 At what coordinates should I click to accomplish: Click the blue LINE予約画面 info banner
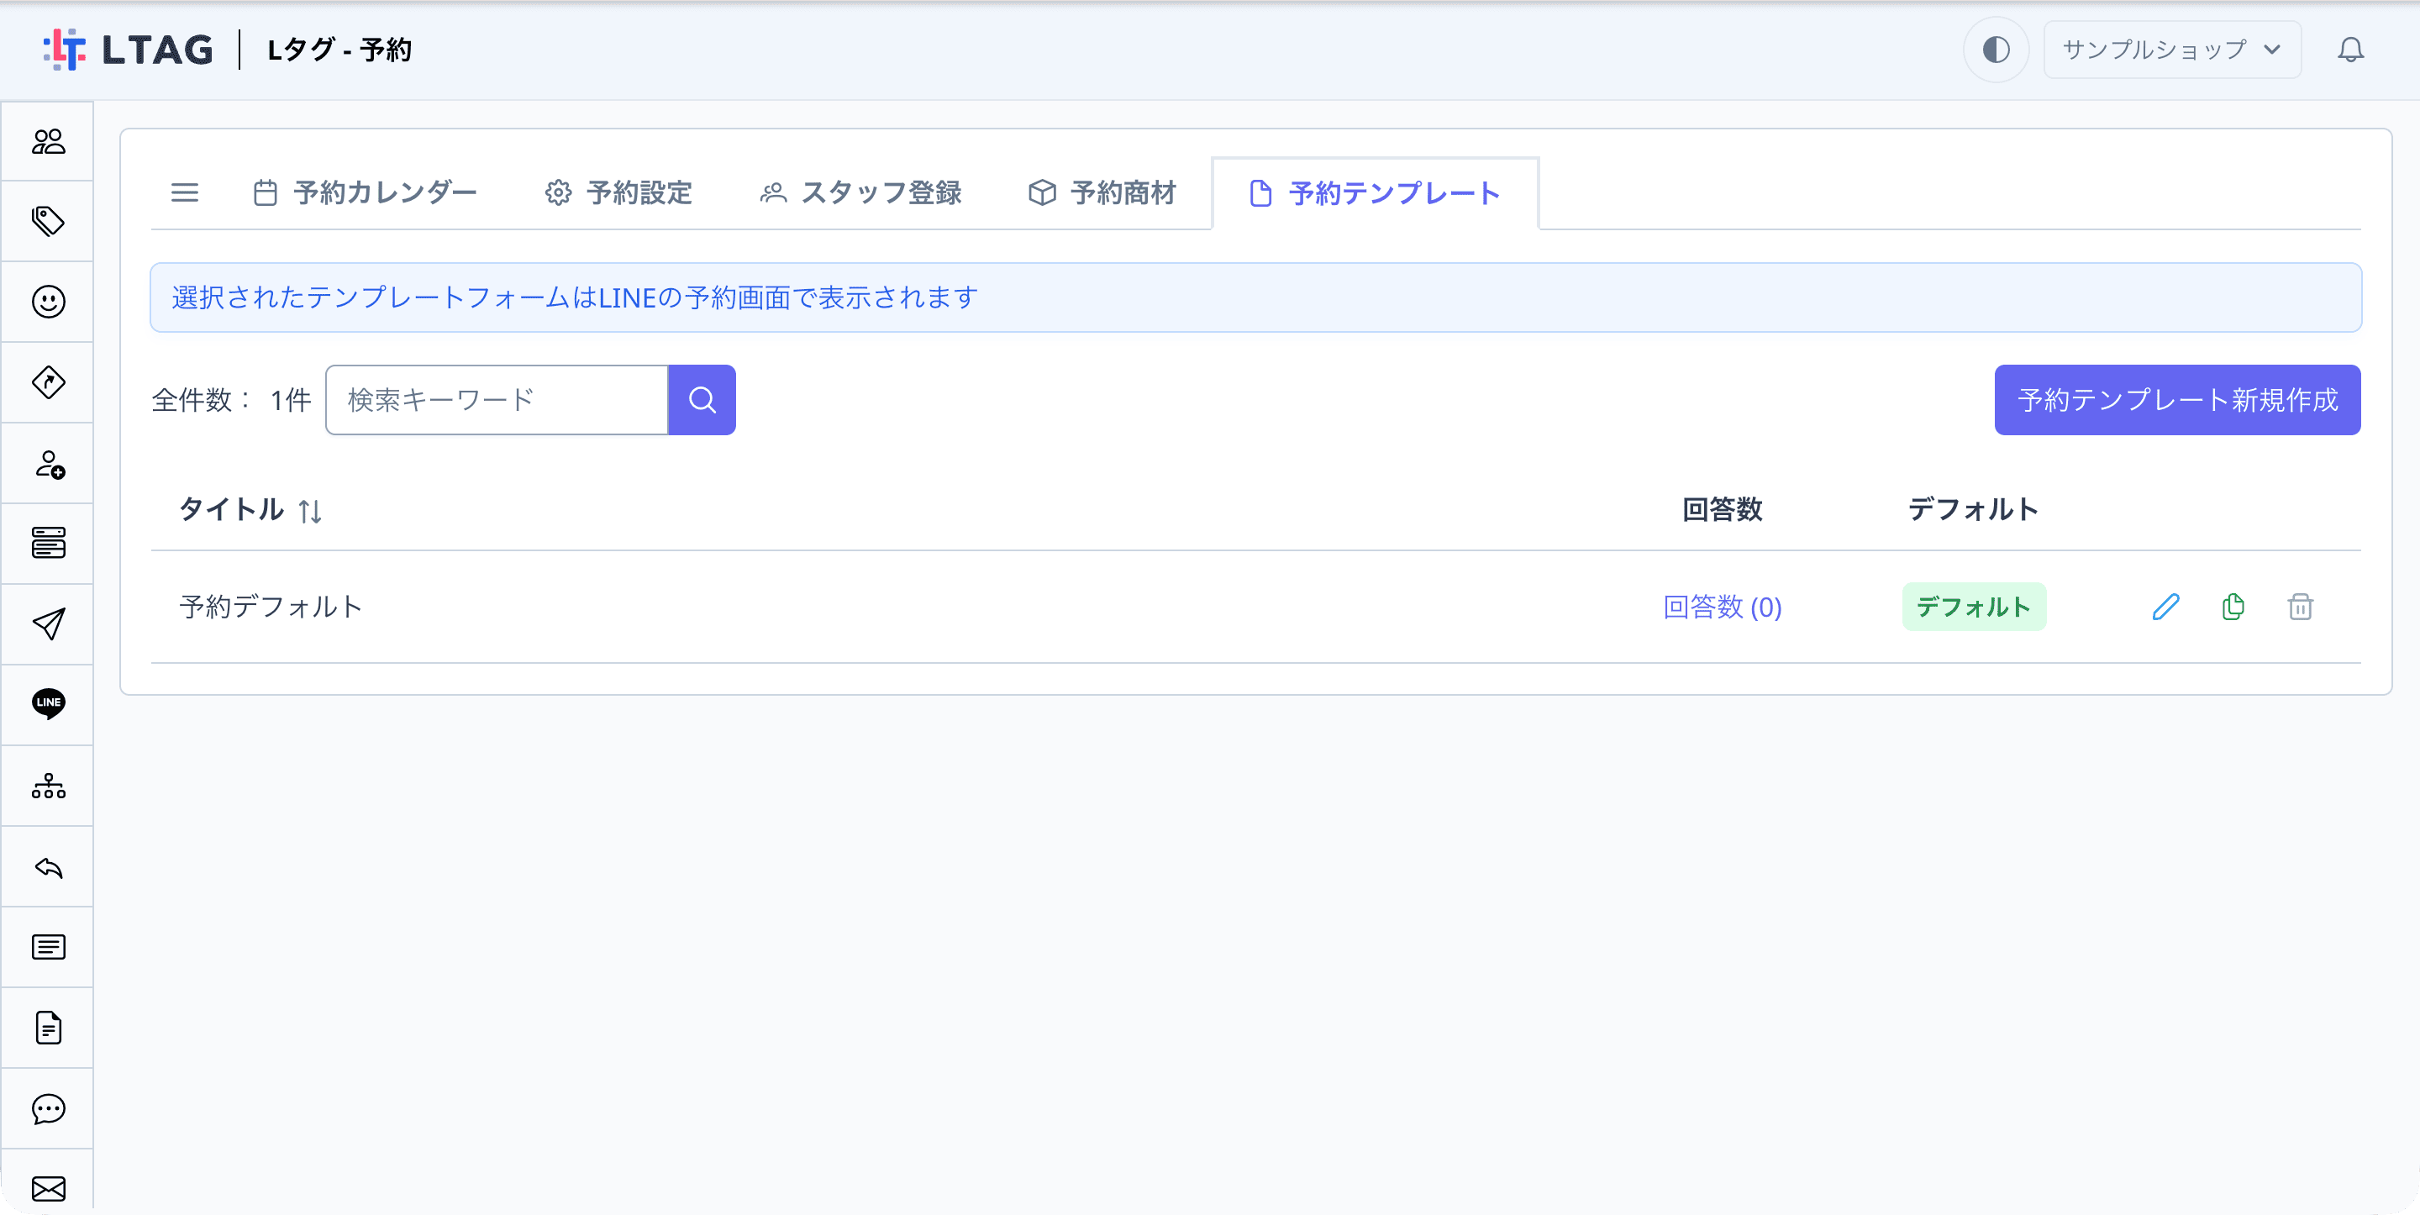coord(1255,298)
